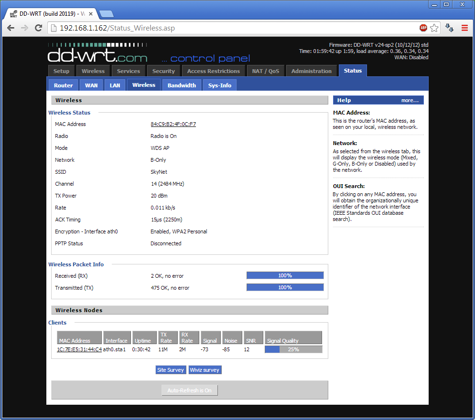Click the Interface column header
The height and width of the screenshot is (420, 475).
pos(117,337)
